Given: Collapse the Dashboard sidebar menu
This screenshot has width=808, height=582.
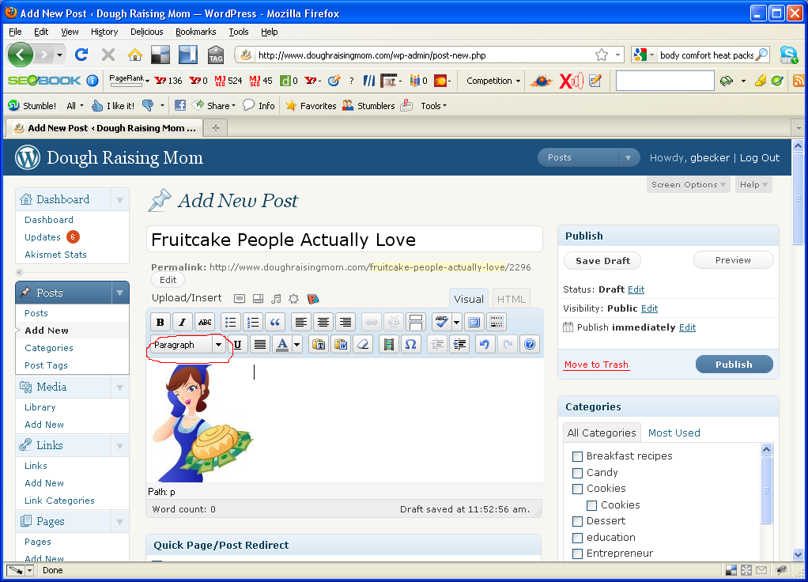Looking at the screenshot, I should click(119, 199).
